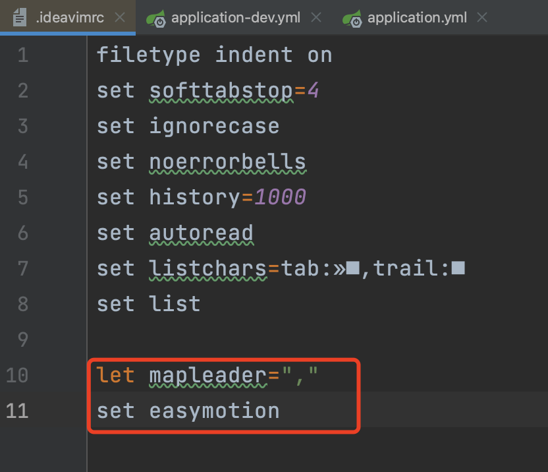Click the word 'listchars'
Image resolution: width=548 pixels, height=472 pixels.
pyautogui.click(x=208, y=269)
